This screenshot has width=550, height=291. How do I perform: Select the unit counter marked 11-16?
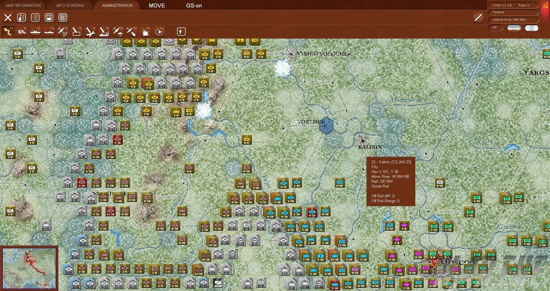(110, 212)
